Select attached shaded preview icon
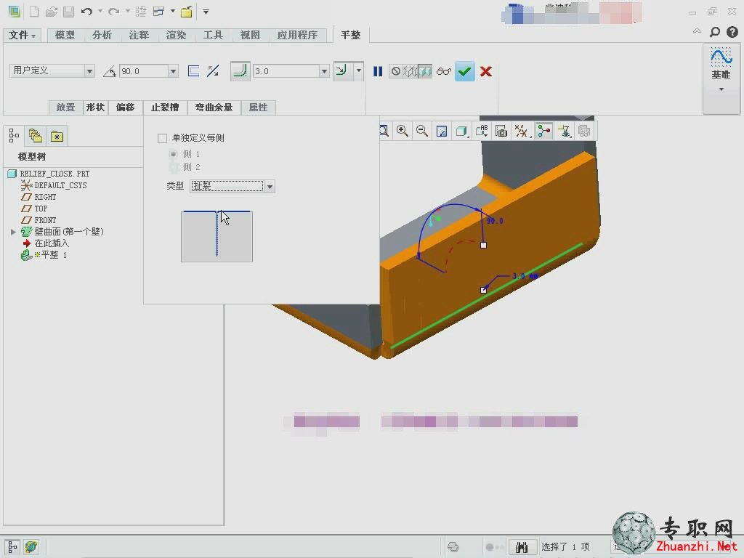The width and height of the screenshot is (744, 558). (424, 71)
